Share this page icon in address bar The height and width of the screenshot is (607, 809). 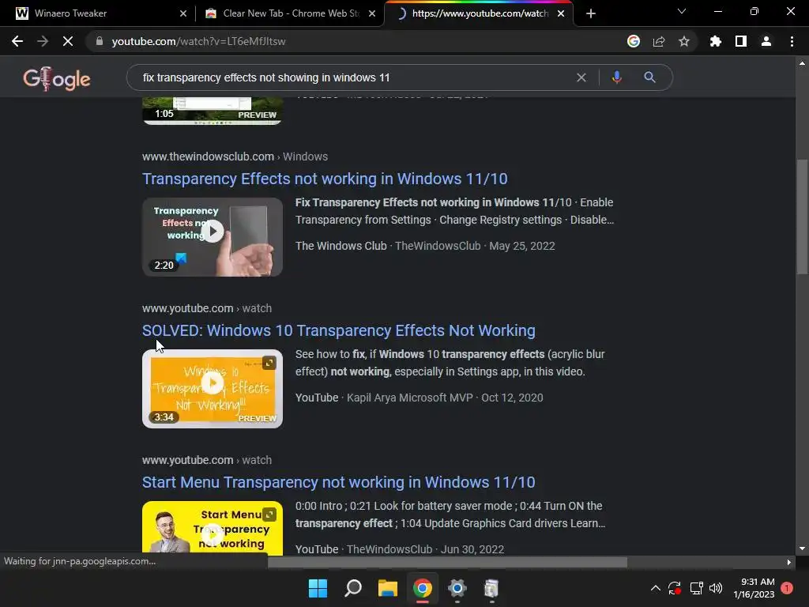[x=658, y=41]
